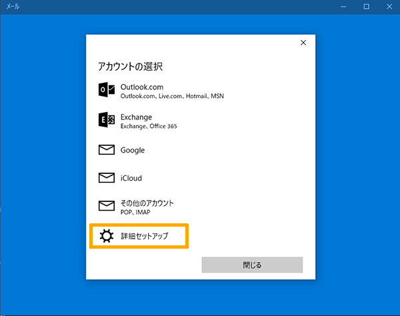The width and height of the screenshot is (400, 316).
Task: Select iCloud account label
Action: coord(131,178)
